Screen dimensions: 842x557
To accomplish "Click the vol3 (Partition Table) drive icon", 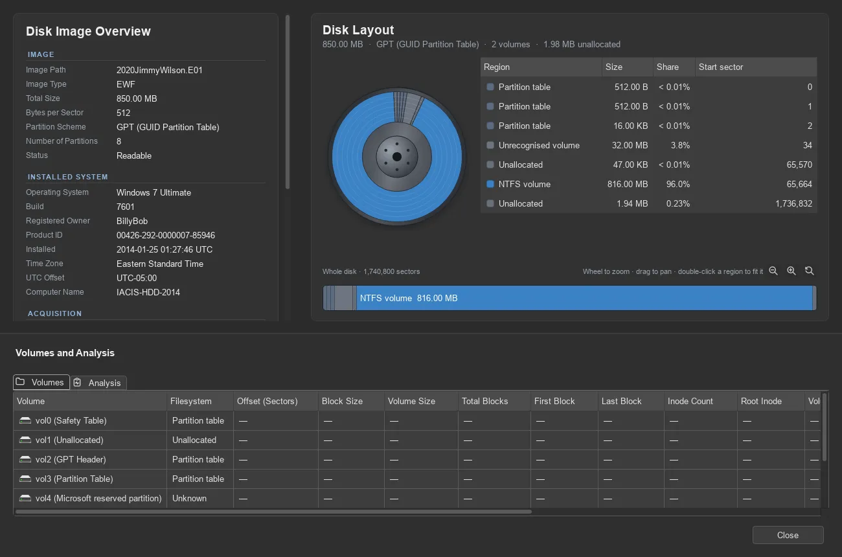I will (25, 479).
